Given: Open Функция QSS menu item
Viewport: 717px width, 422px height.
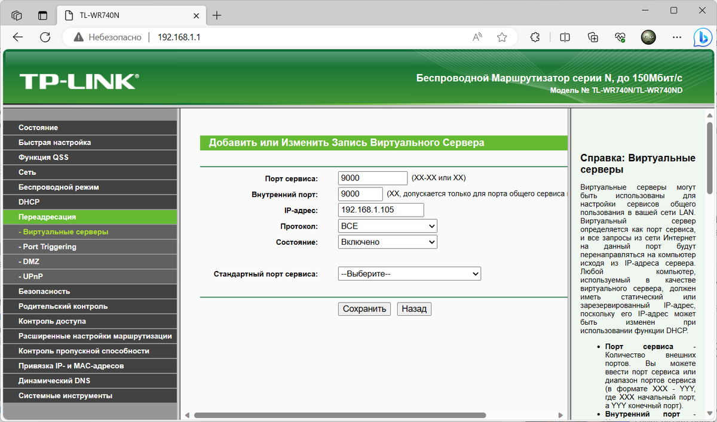Looking at the screenshot, I should tap(90, 158).
